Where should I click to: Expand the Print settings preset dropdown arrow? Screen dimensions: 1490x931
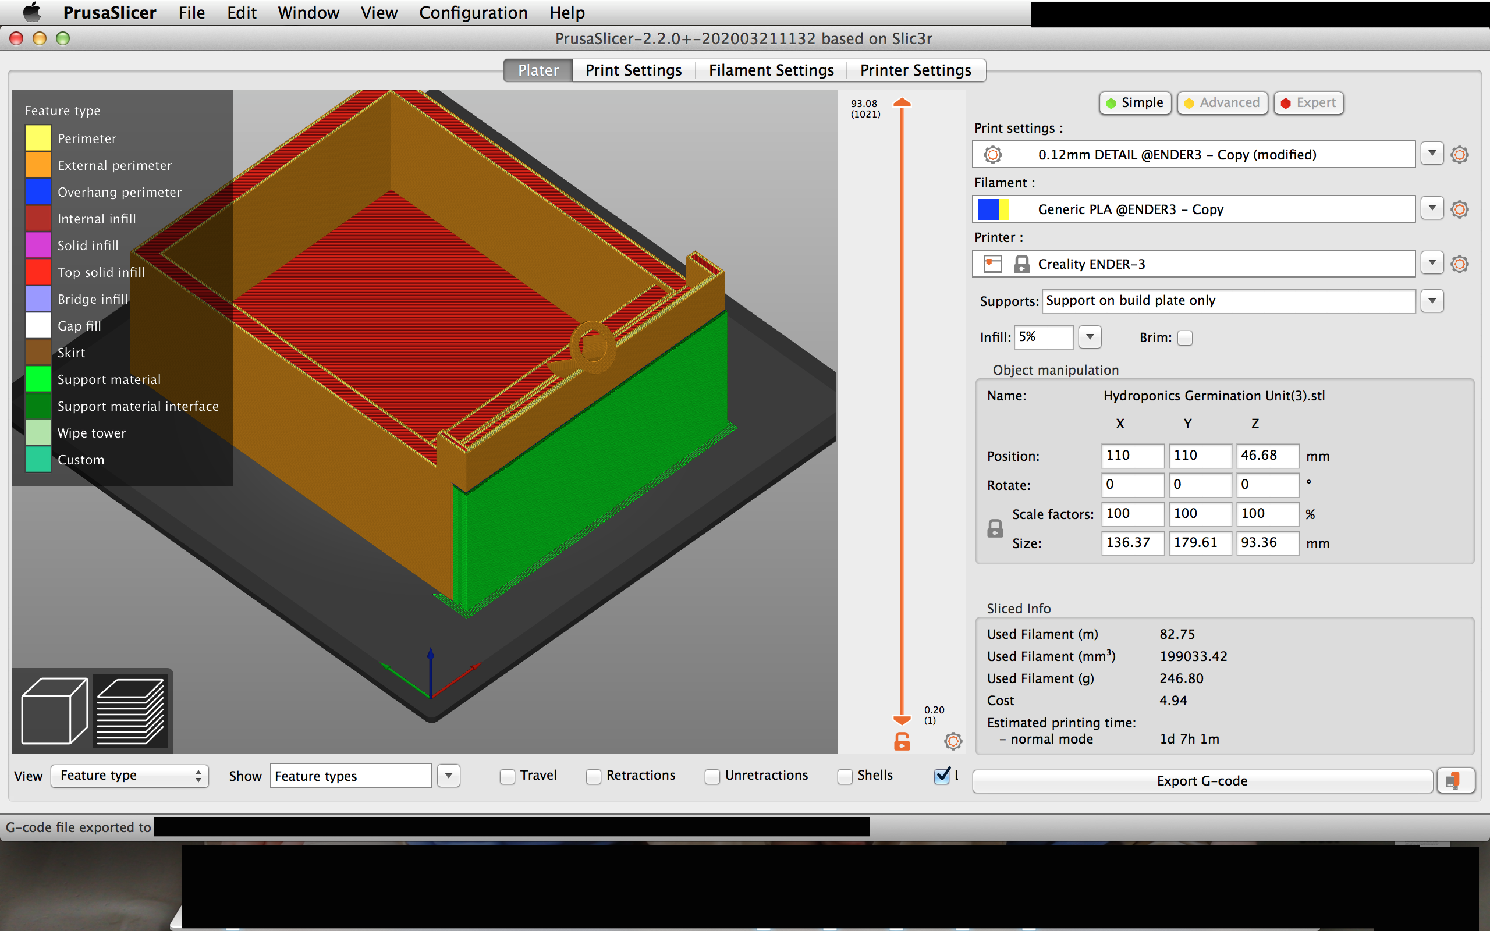tap(1432, 153)
